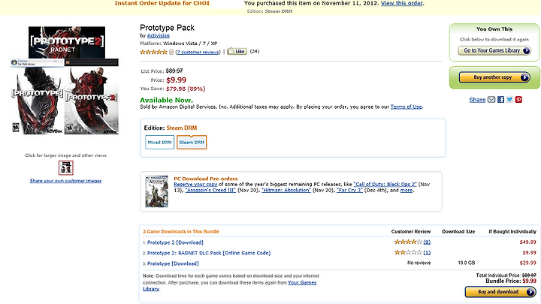The width and height of the screenshot is (541, 304).
Task: Click Go to Your Games Library
Action: tap(494, 51)
